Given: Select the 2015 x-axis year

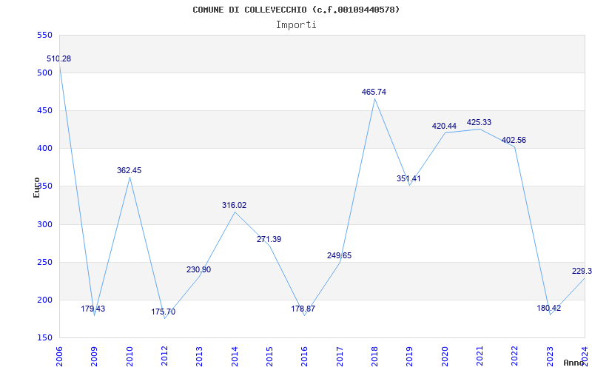Looking at the screenshot, I should tap(269, 356).
